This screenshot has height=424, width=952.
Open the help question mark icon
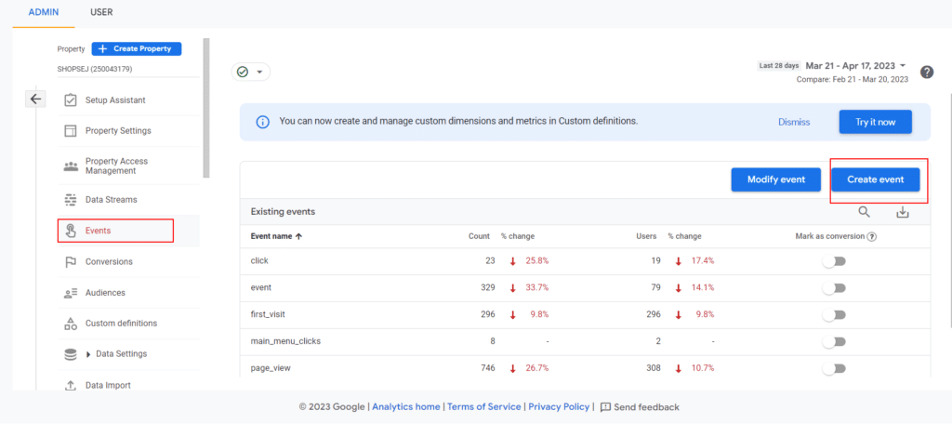coord(926,73)
